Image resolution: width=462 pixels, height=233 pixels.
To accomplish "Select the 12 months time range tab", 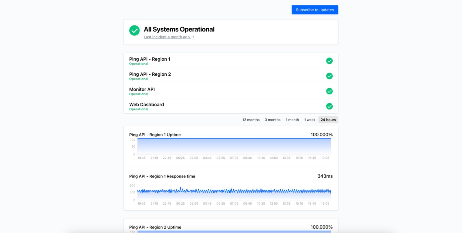I will 251,120.
